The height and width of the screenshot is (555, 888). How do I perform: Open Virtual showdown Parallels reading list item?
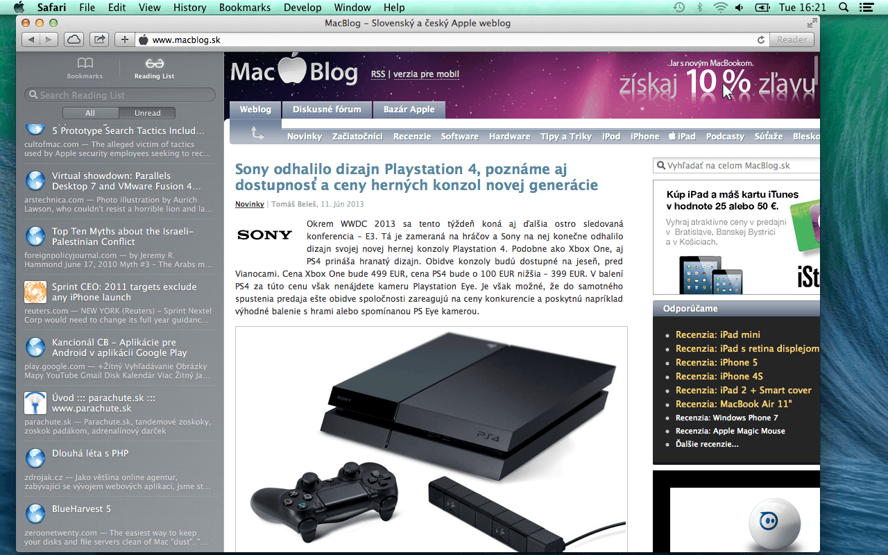119,191
